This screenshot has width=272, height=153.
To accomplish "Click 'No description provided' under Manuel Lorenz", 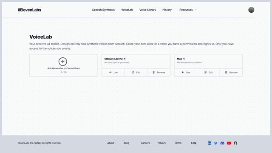I will click(x=117, y=62).
